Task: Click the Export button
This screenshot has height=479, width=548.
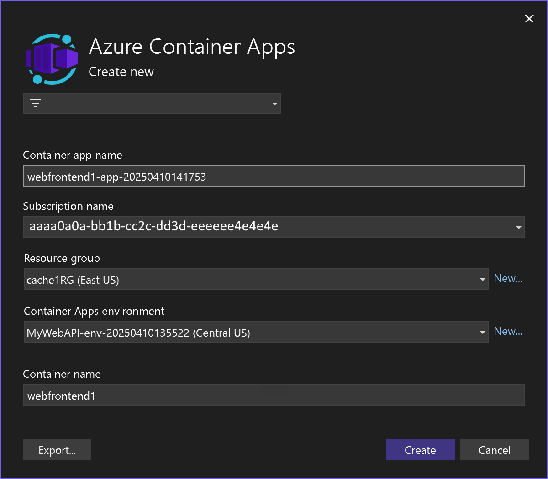Action: [57, 449]
